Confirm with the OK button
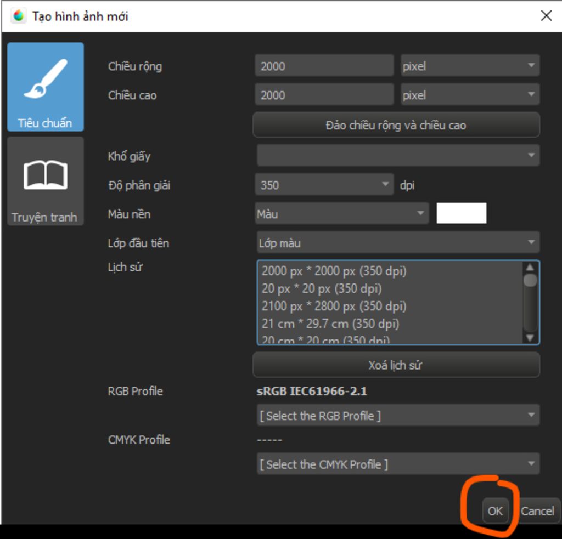This screenshot has width=562, height=539. [496, 510]
